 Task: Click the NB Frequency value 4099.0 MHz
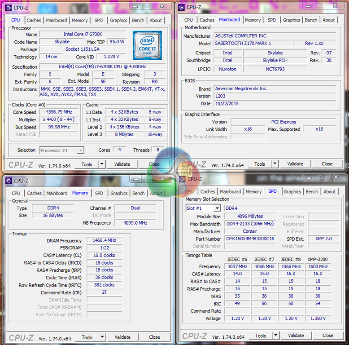point(135,223)
